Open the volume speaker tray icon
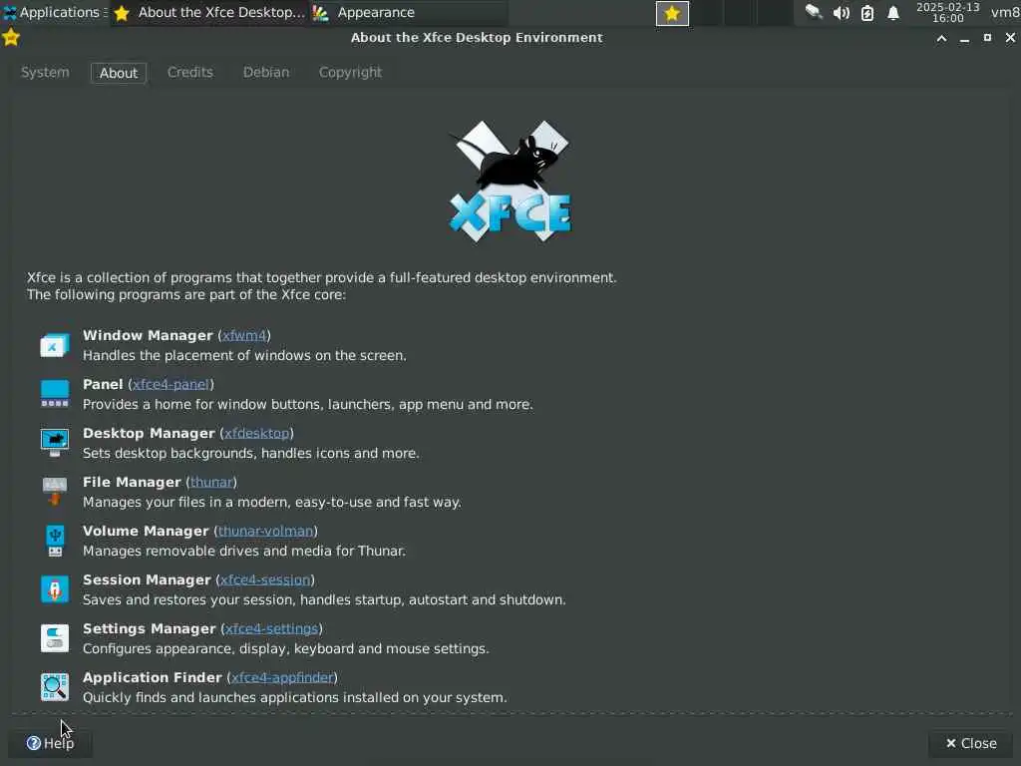Screen dimensions: 1021x766 tap(841, 12)
